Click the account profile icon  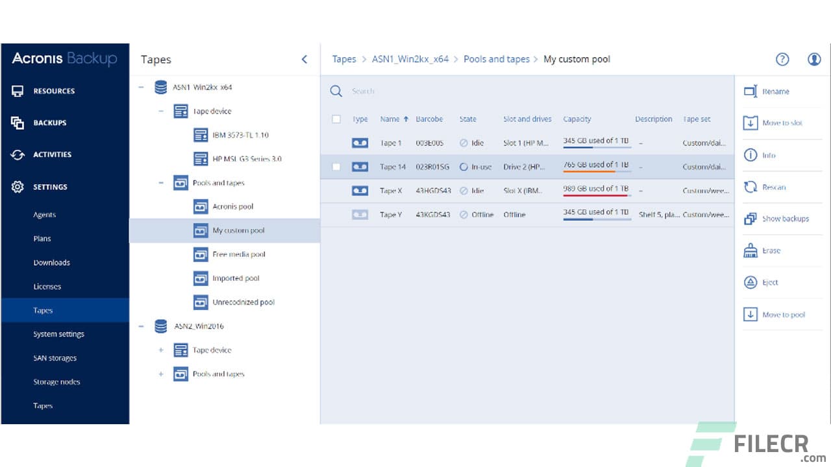coord(814,59)
